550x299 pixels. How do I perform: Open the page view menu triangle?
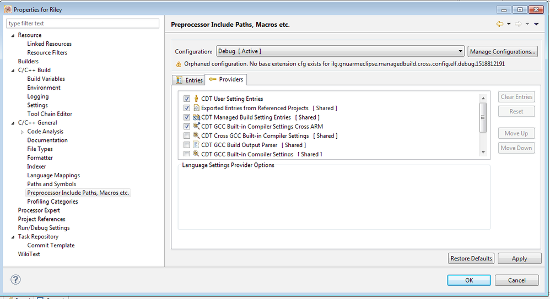pos(536,24)
